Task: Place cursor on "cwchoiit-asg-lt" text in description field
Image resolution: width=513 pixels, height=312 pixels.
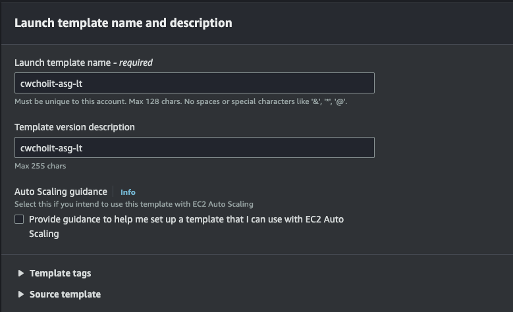Action: (51, 148)
